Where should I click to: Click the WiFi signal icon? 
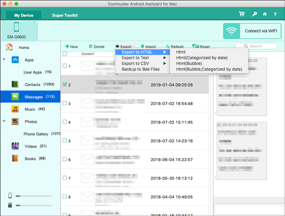point(231,31)
